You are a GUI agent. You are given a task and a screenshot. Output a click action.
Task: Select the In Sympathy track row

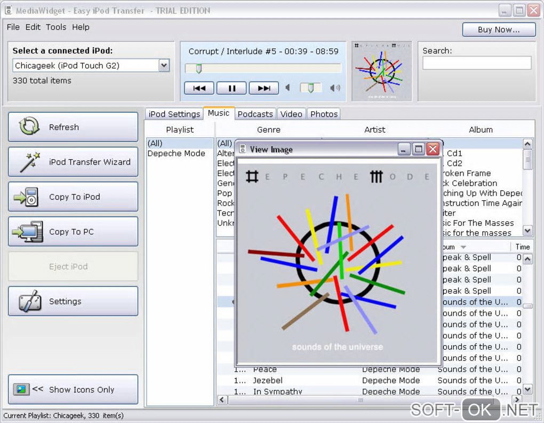(369, 391)
